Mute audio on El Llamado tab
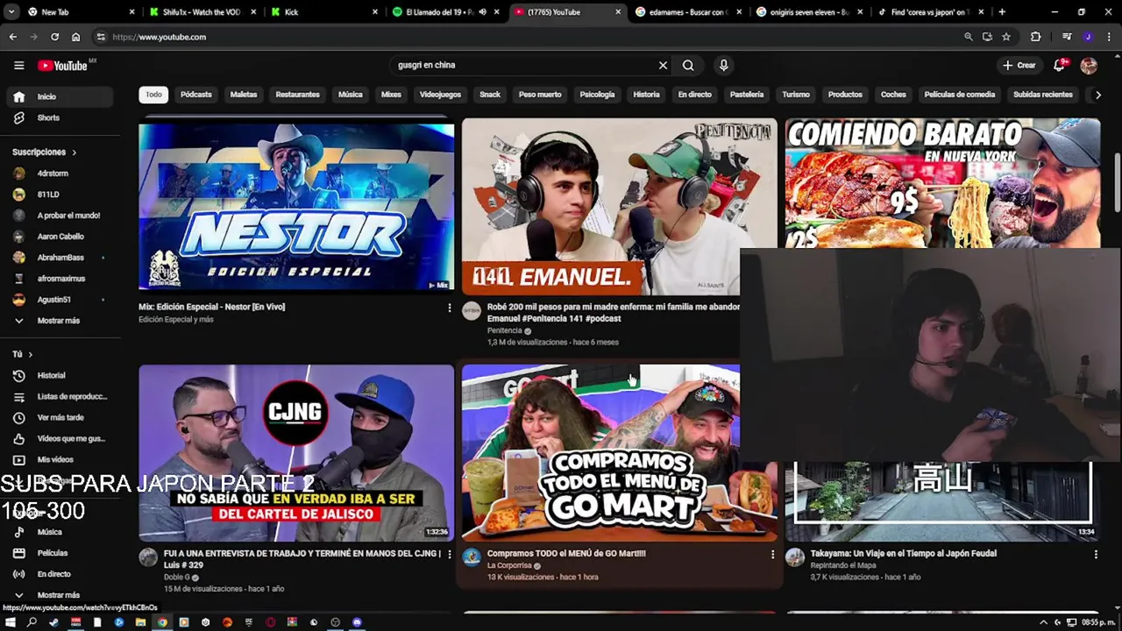The width and height of the screenshot is (1122, 631). click(x=482, y=12)
